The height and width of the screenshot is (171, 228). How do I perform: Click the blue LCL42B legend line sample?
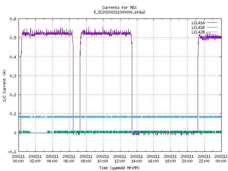coord(212,32)
